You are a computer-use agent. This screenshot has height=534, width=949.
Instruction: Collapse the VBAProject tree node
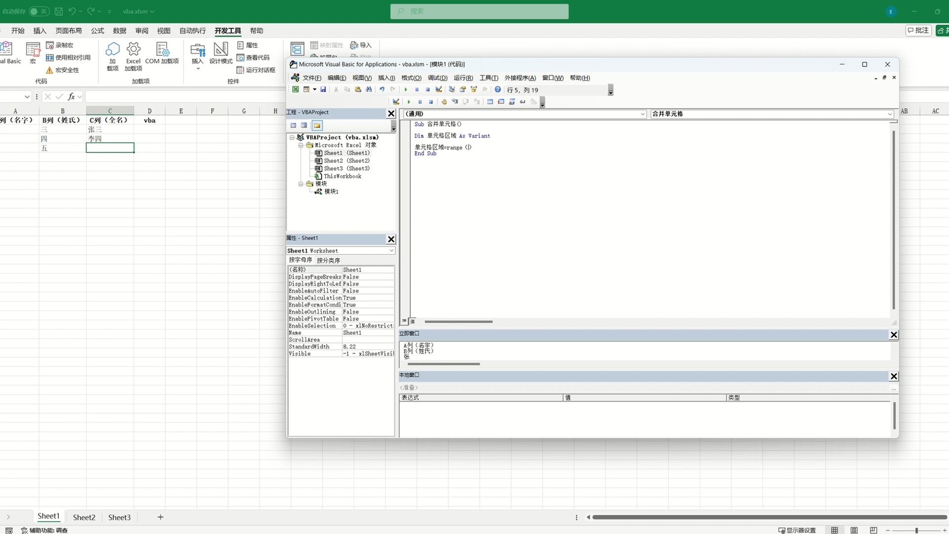pyautogui.click(x=292, y=137)
